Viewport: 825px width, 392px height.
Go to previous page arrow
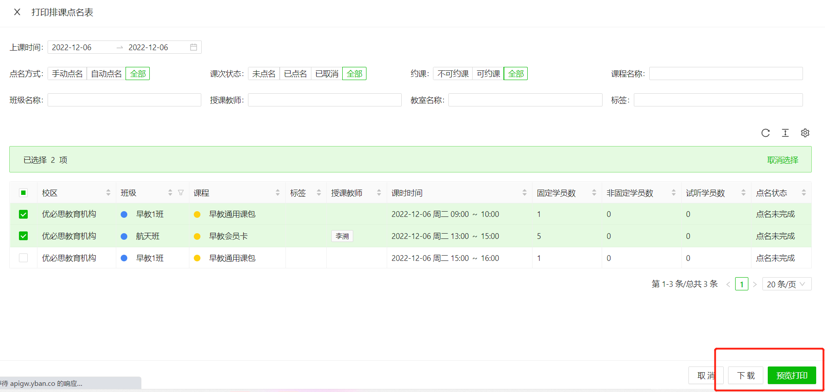coord(728,285)
